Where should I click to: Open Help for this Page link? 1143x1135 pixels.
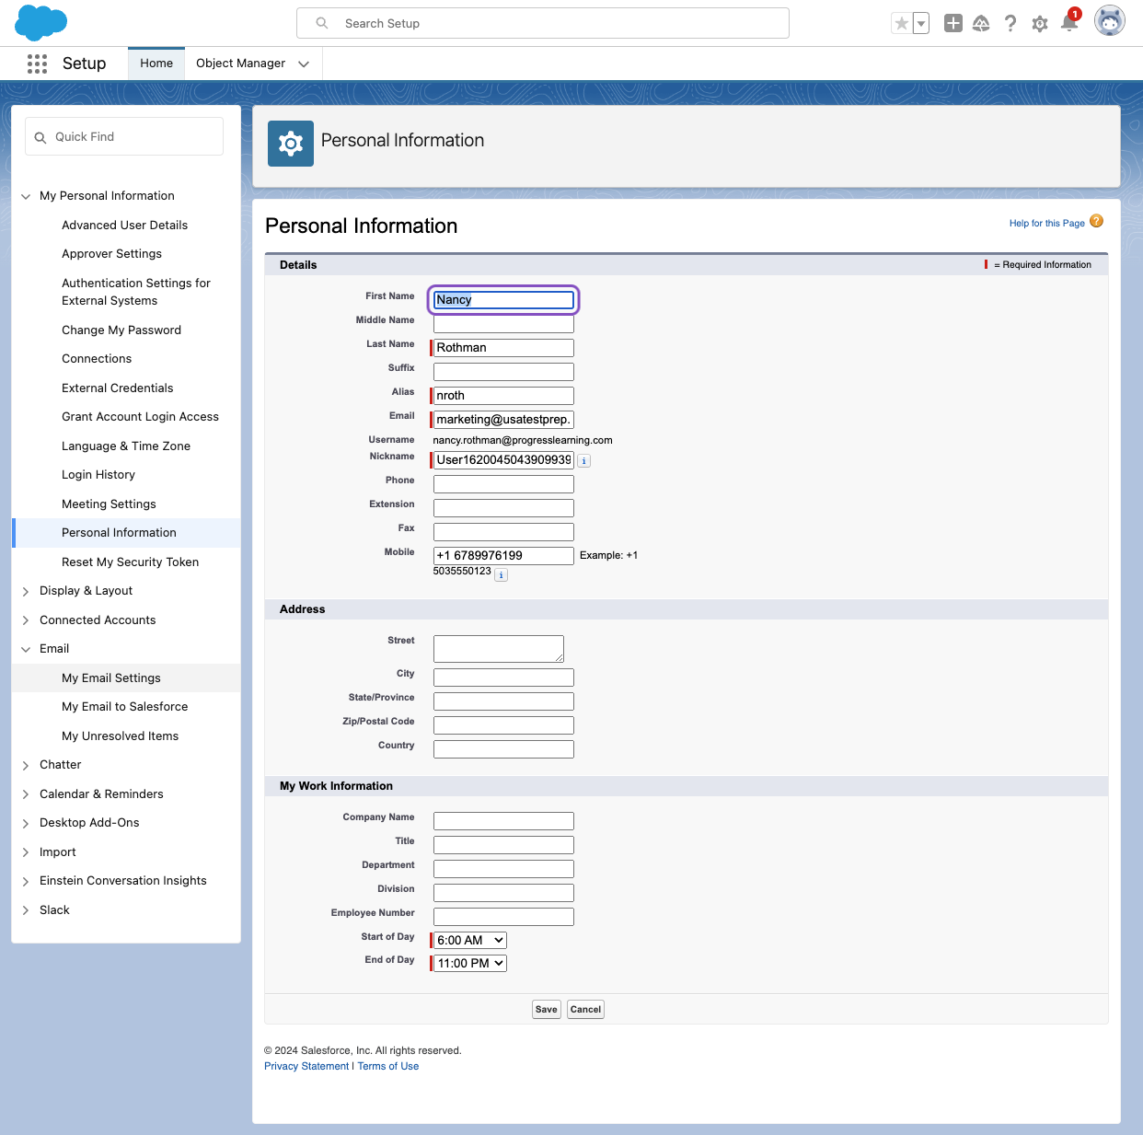[1046, 223]
